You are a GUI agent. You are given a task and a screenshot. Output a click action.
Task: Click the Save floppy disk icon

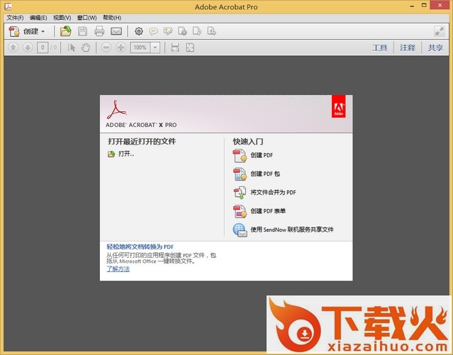(83, 31)
